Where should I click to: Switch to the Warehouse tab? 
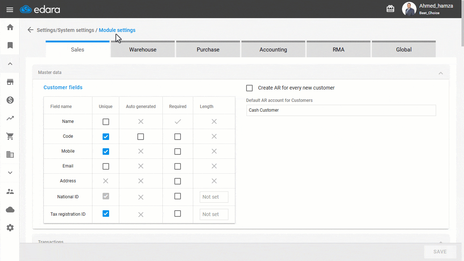(143, 49)
